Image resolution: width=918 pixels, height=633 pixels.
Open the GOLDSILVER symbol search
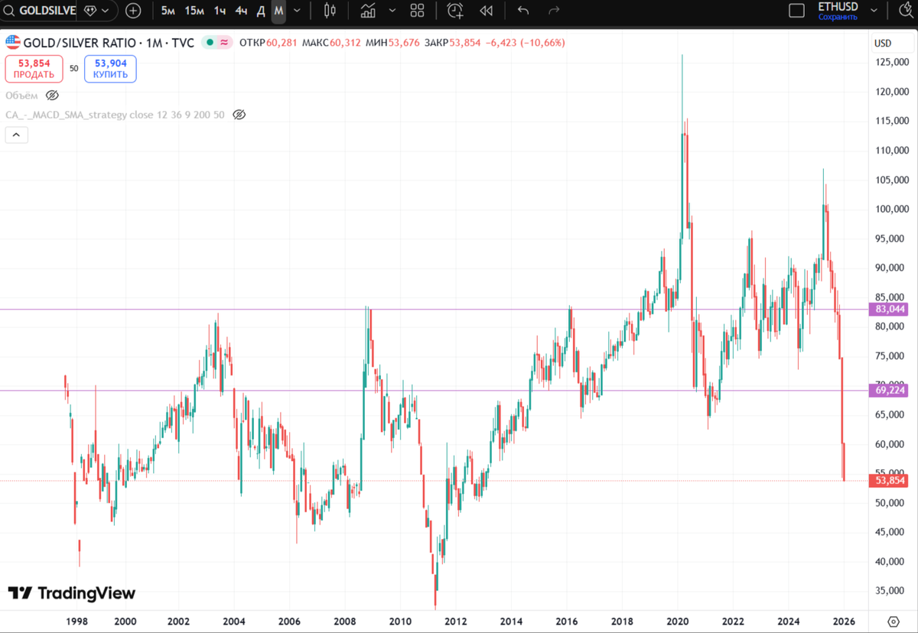pos(40,11)
